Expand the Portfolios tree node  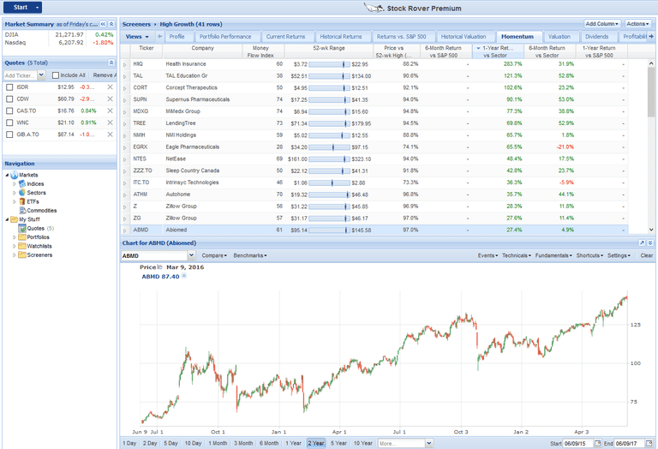[15, 237]
